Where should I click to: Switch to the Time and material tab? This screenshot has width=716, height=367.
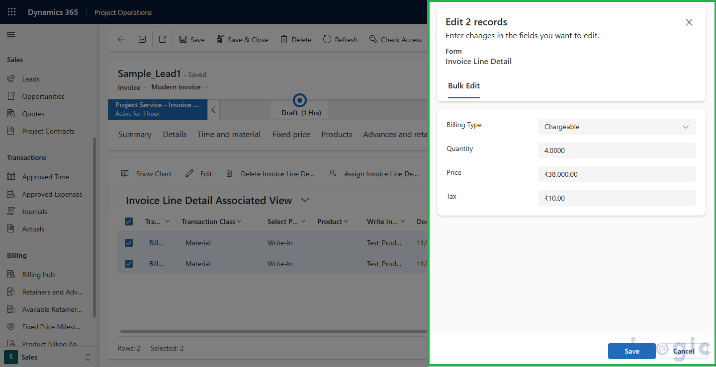229,134
